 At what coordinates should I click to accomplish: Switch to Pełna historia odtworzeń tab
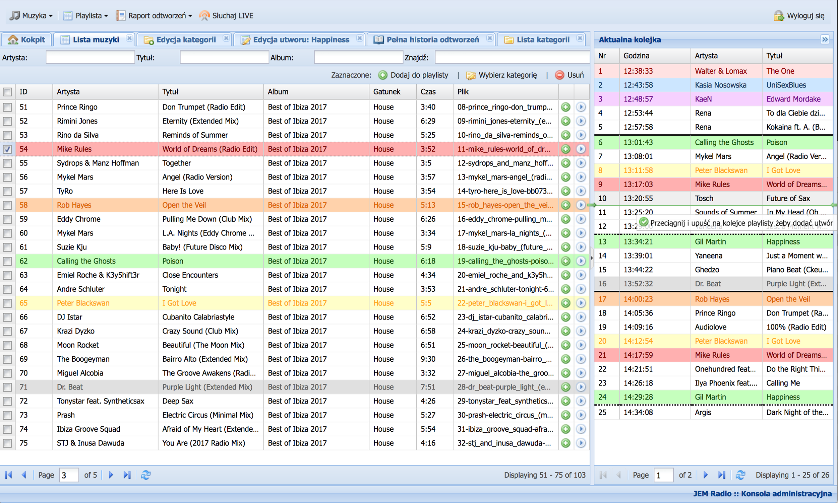click(x=432, y=40)
